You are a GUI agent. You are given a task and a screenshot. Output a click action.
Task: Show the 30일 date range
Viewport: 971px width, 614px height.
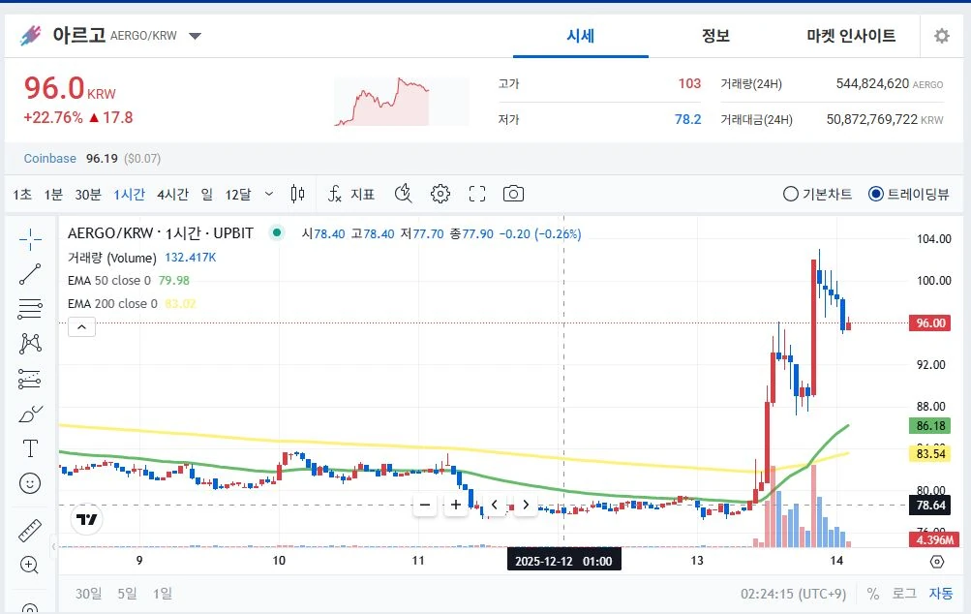[x=88, y=594]
